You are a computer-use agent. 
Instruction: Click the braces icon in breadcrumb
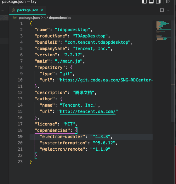(46, 18)
